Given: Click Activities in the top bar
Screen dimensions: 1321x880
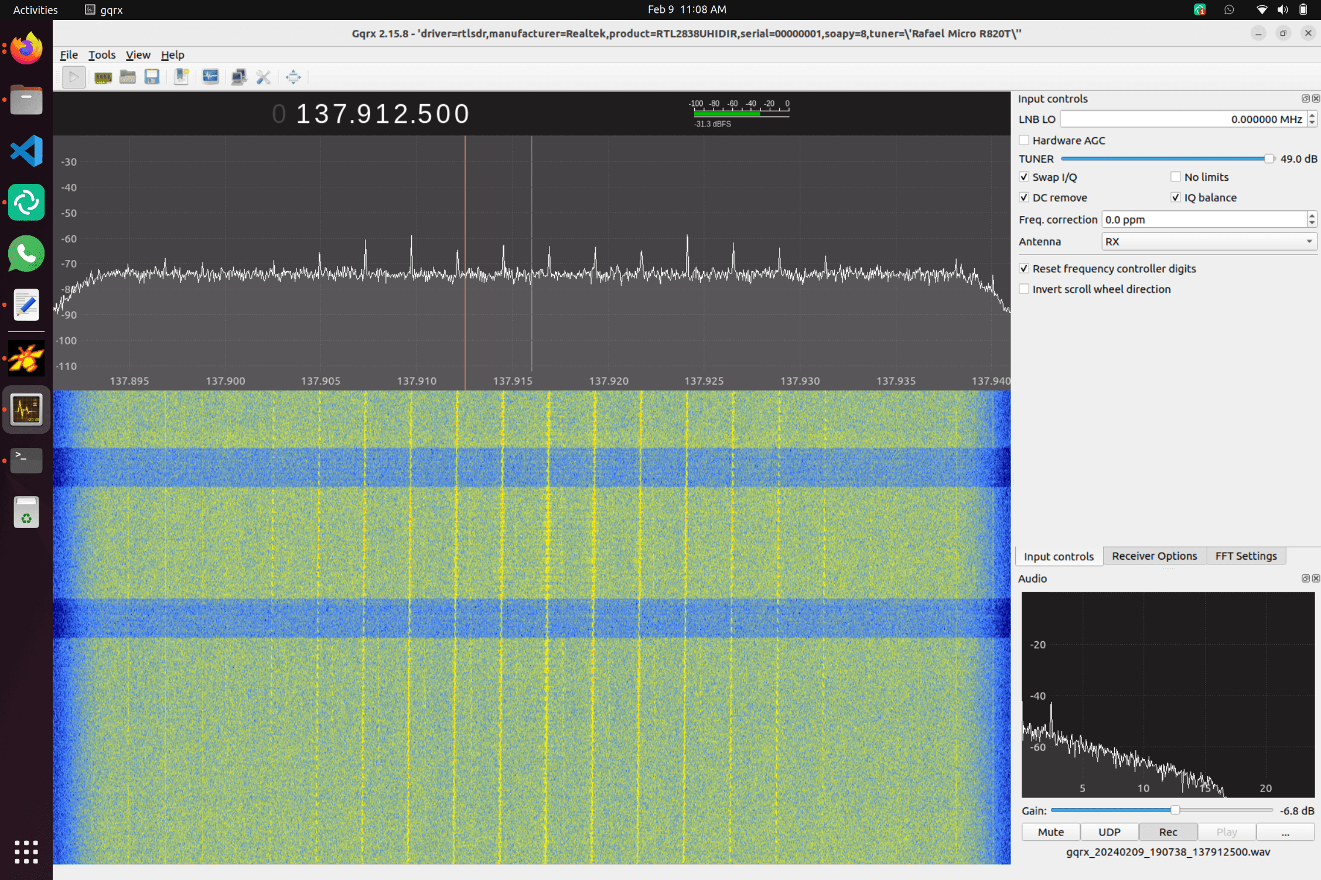Looking at the screenshot, I should [x=35, y=9].
